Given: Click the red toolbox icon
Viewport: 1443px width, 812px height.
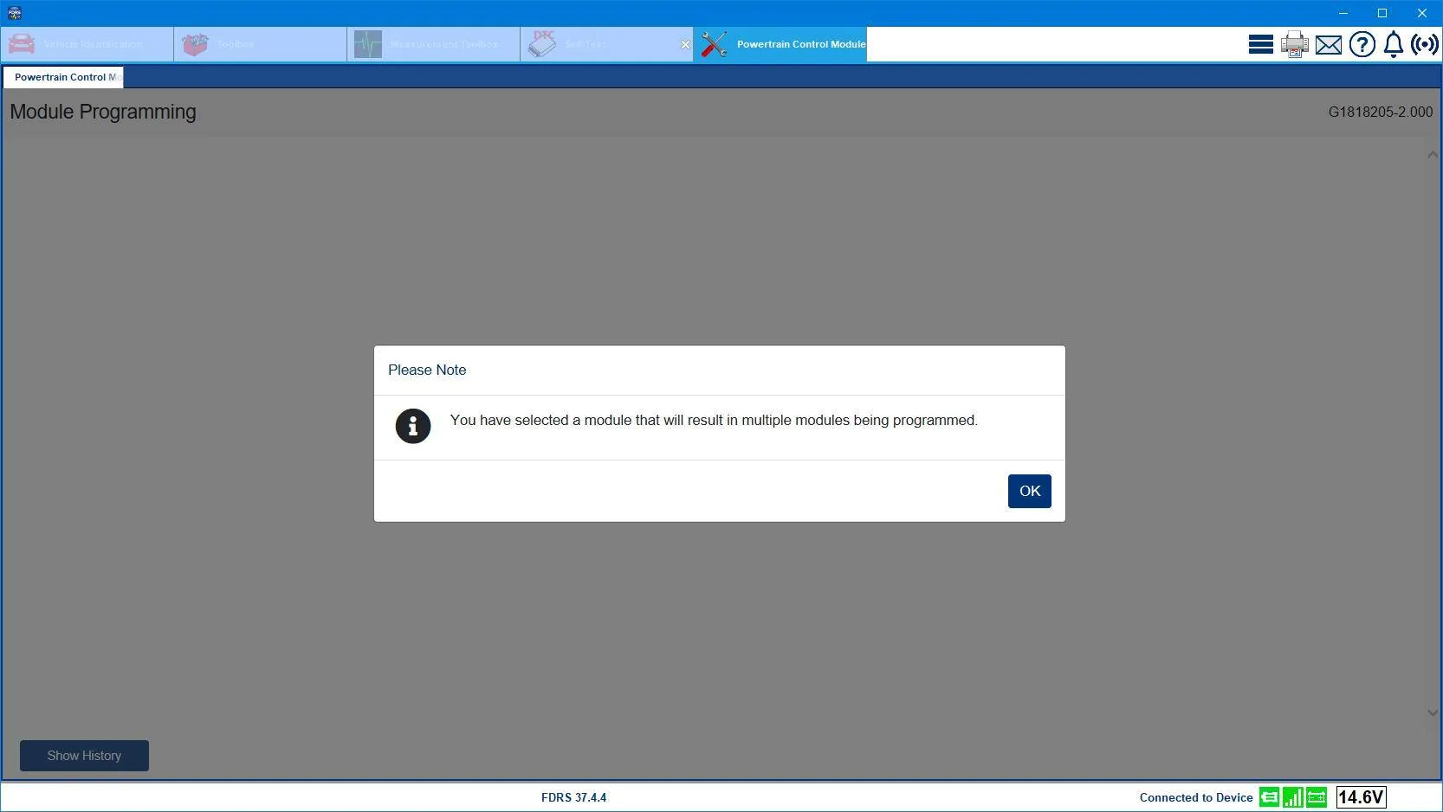Looking at the screenshot, I should (x=195, y=44).
